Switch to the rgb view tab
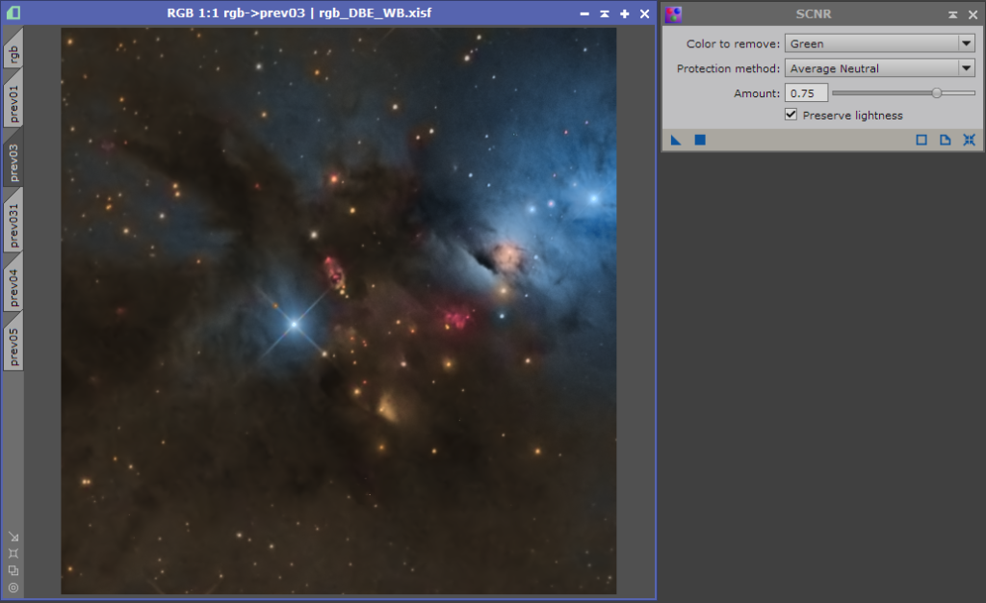 click(13, 54)
